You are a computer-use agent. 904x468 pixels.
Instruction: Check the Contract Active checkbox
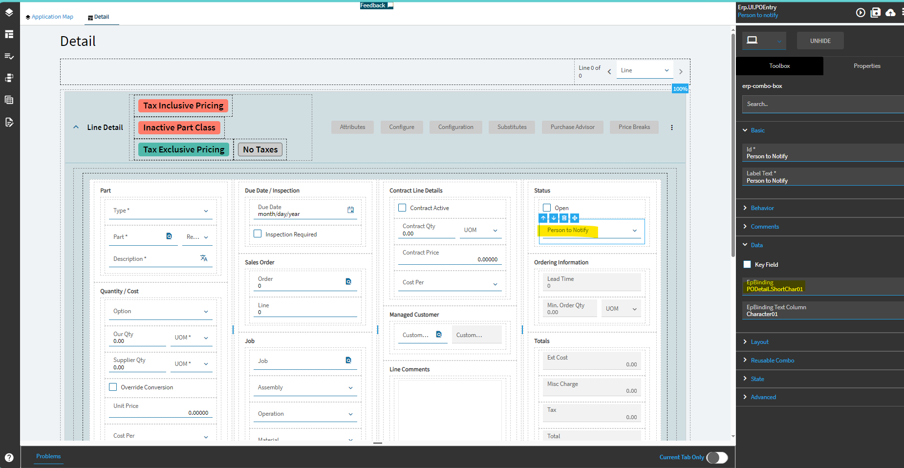402,208
